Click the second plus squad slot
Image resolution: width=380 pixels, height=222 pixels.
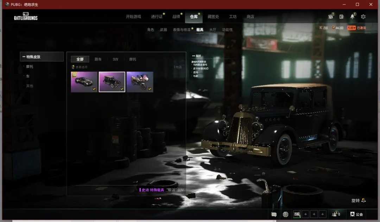point(314,214)
